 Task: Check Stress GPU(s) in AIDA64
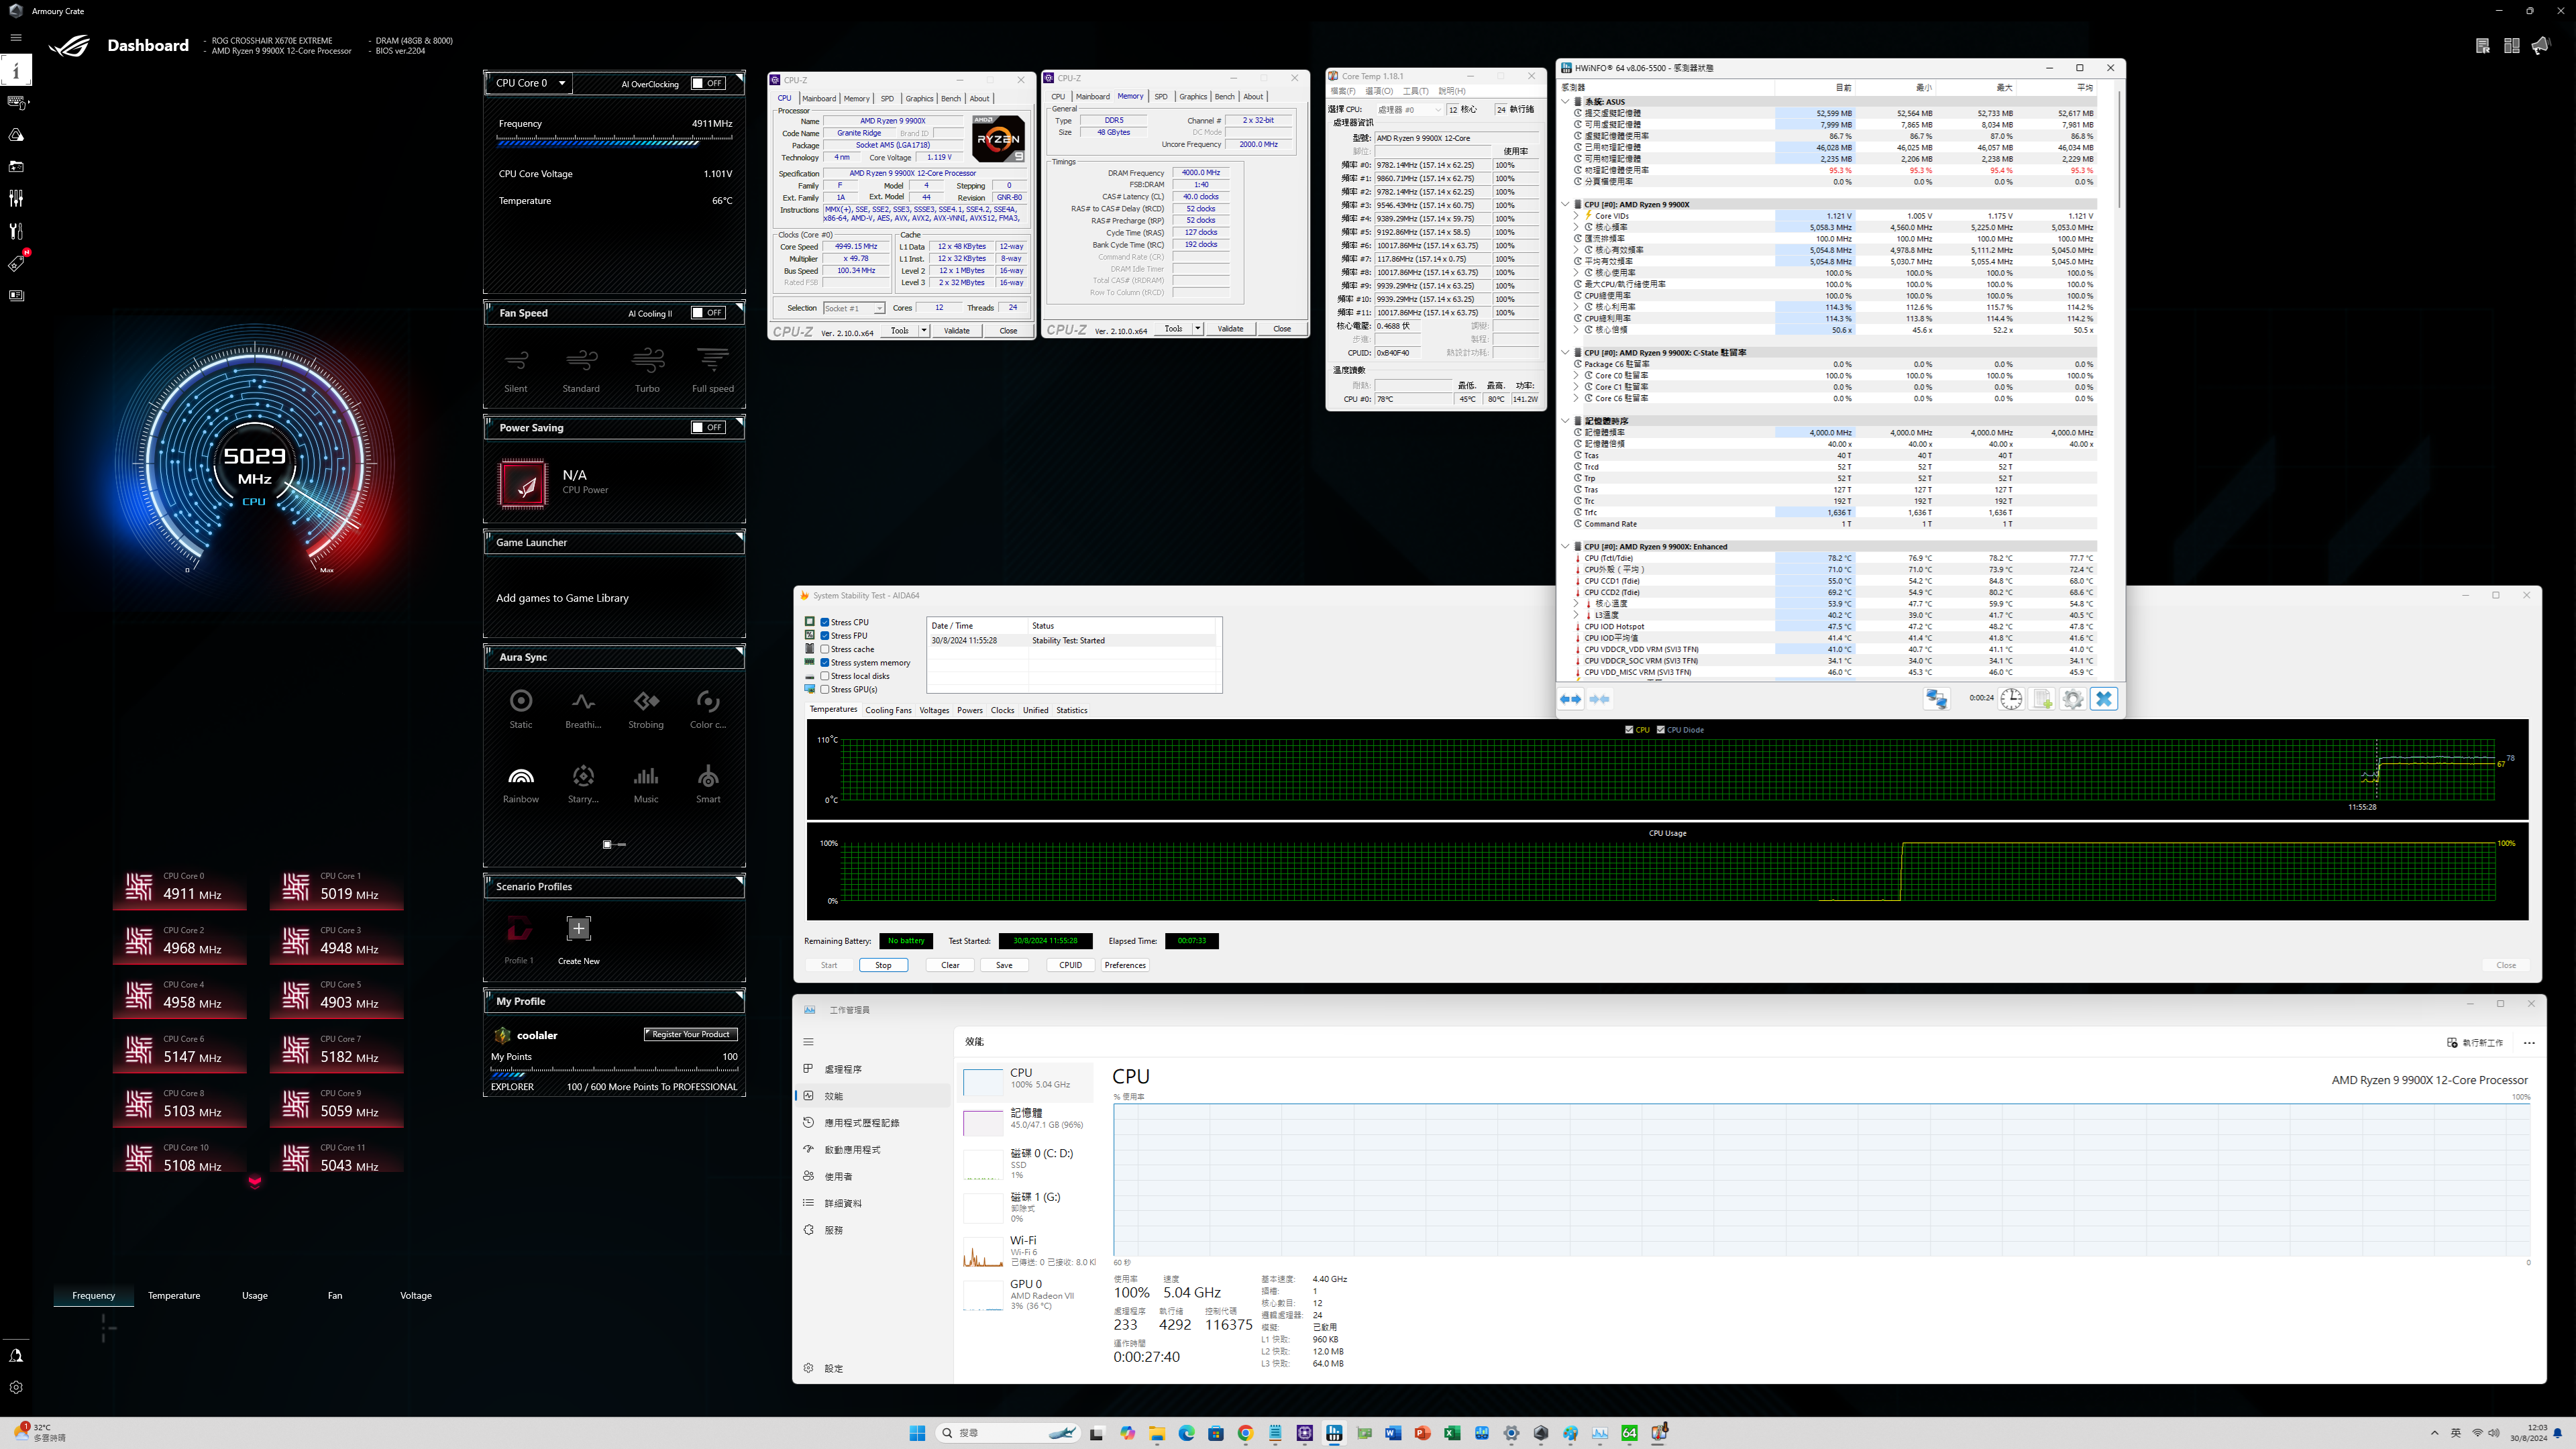pyautogui.click(x=825, y=689)
